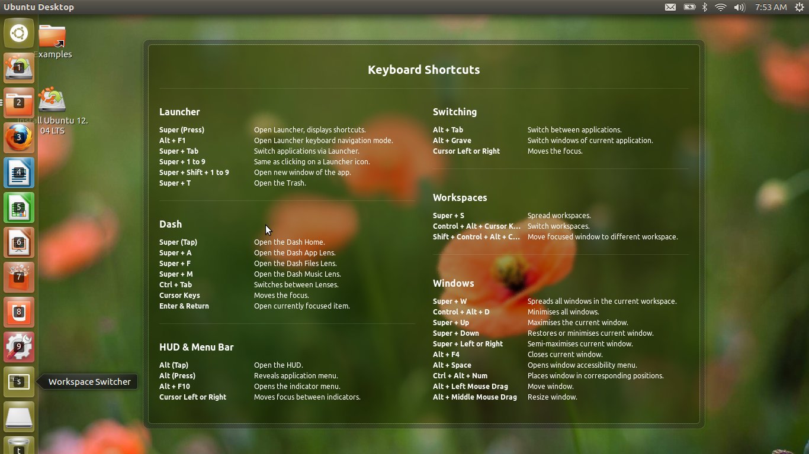Open the Wi-Fi network indicator
Viewport: 809px width, 454px height.
(x=721, y=7)
